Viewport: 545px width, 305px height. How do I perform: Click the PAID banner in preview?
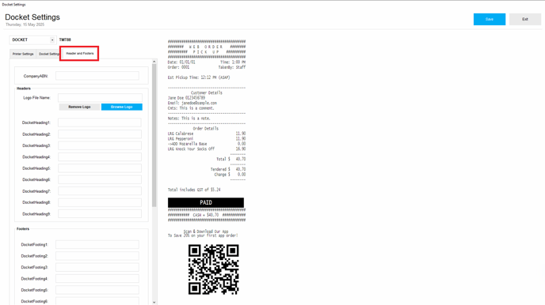[206, 202]
